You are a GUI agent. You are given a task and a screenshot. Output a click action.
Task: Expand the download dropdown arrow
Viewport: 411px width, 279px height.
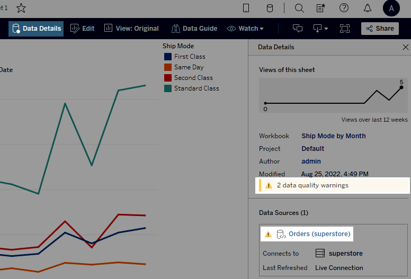[326, 29]
